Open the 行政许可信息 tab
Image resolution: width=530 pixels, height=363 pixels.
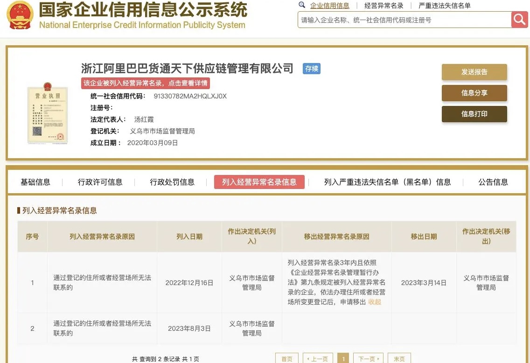[100, 182]
